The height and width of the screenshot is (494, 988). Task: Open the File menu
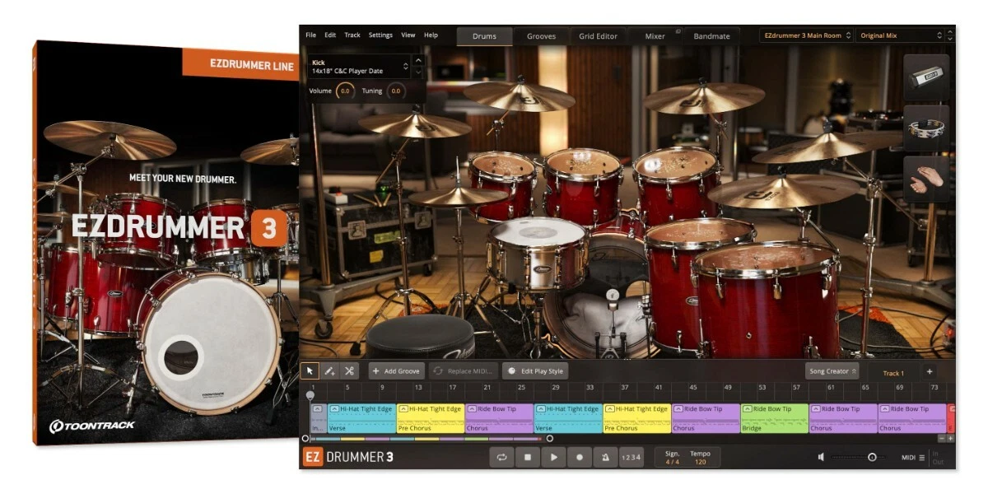[x=310, y=35]
